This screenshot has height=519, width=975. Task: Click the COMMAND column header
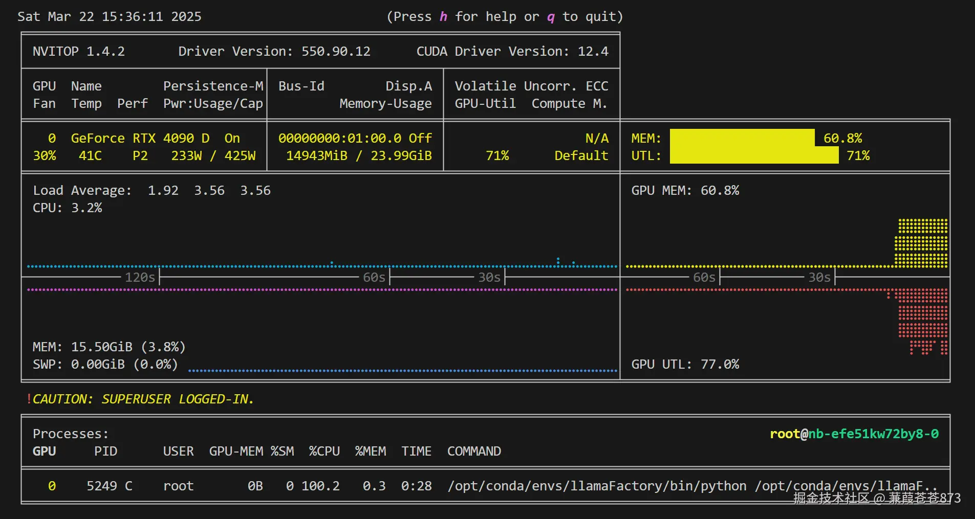click(474, 452)
